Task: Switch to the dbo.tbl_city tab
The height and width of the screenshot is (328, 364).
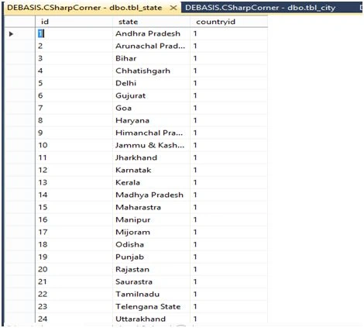Action: 260,8
